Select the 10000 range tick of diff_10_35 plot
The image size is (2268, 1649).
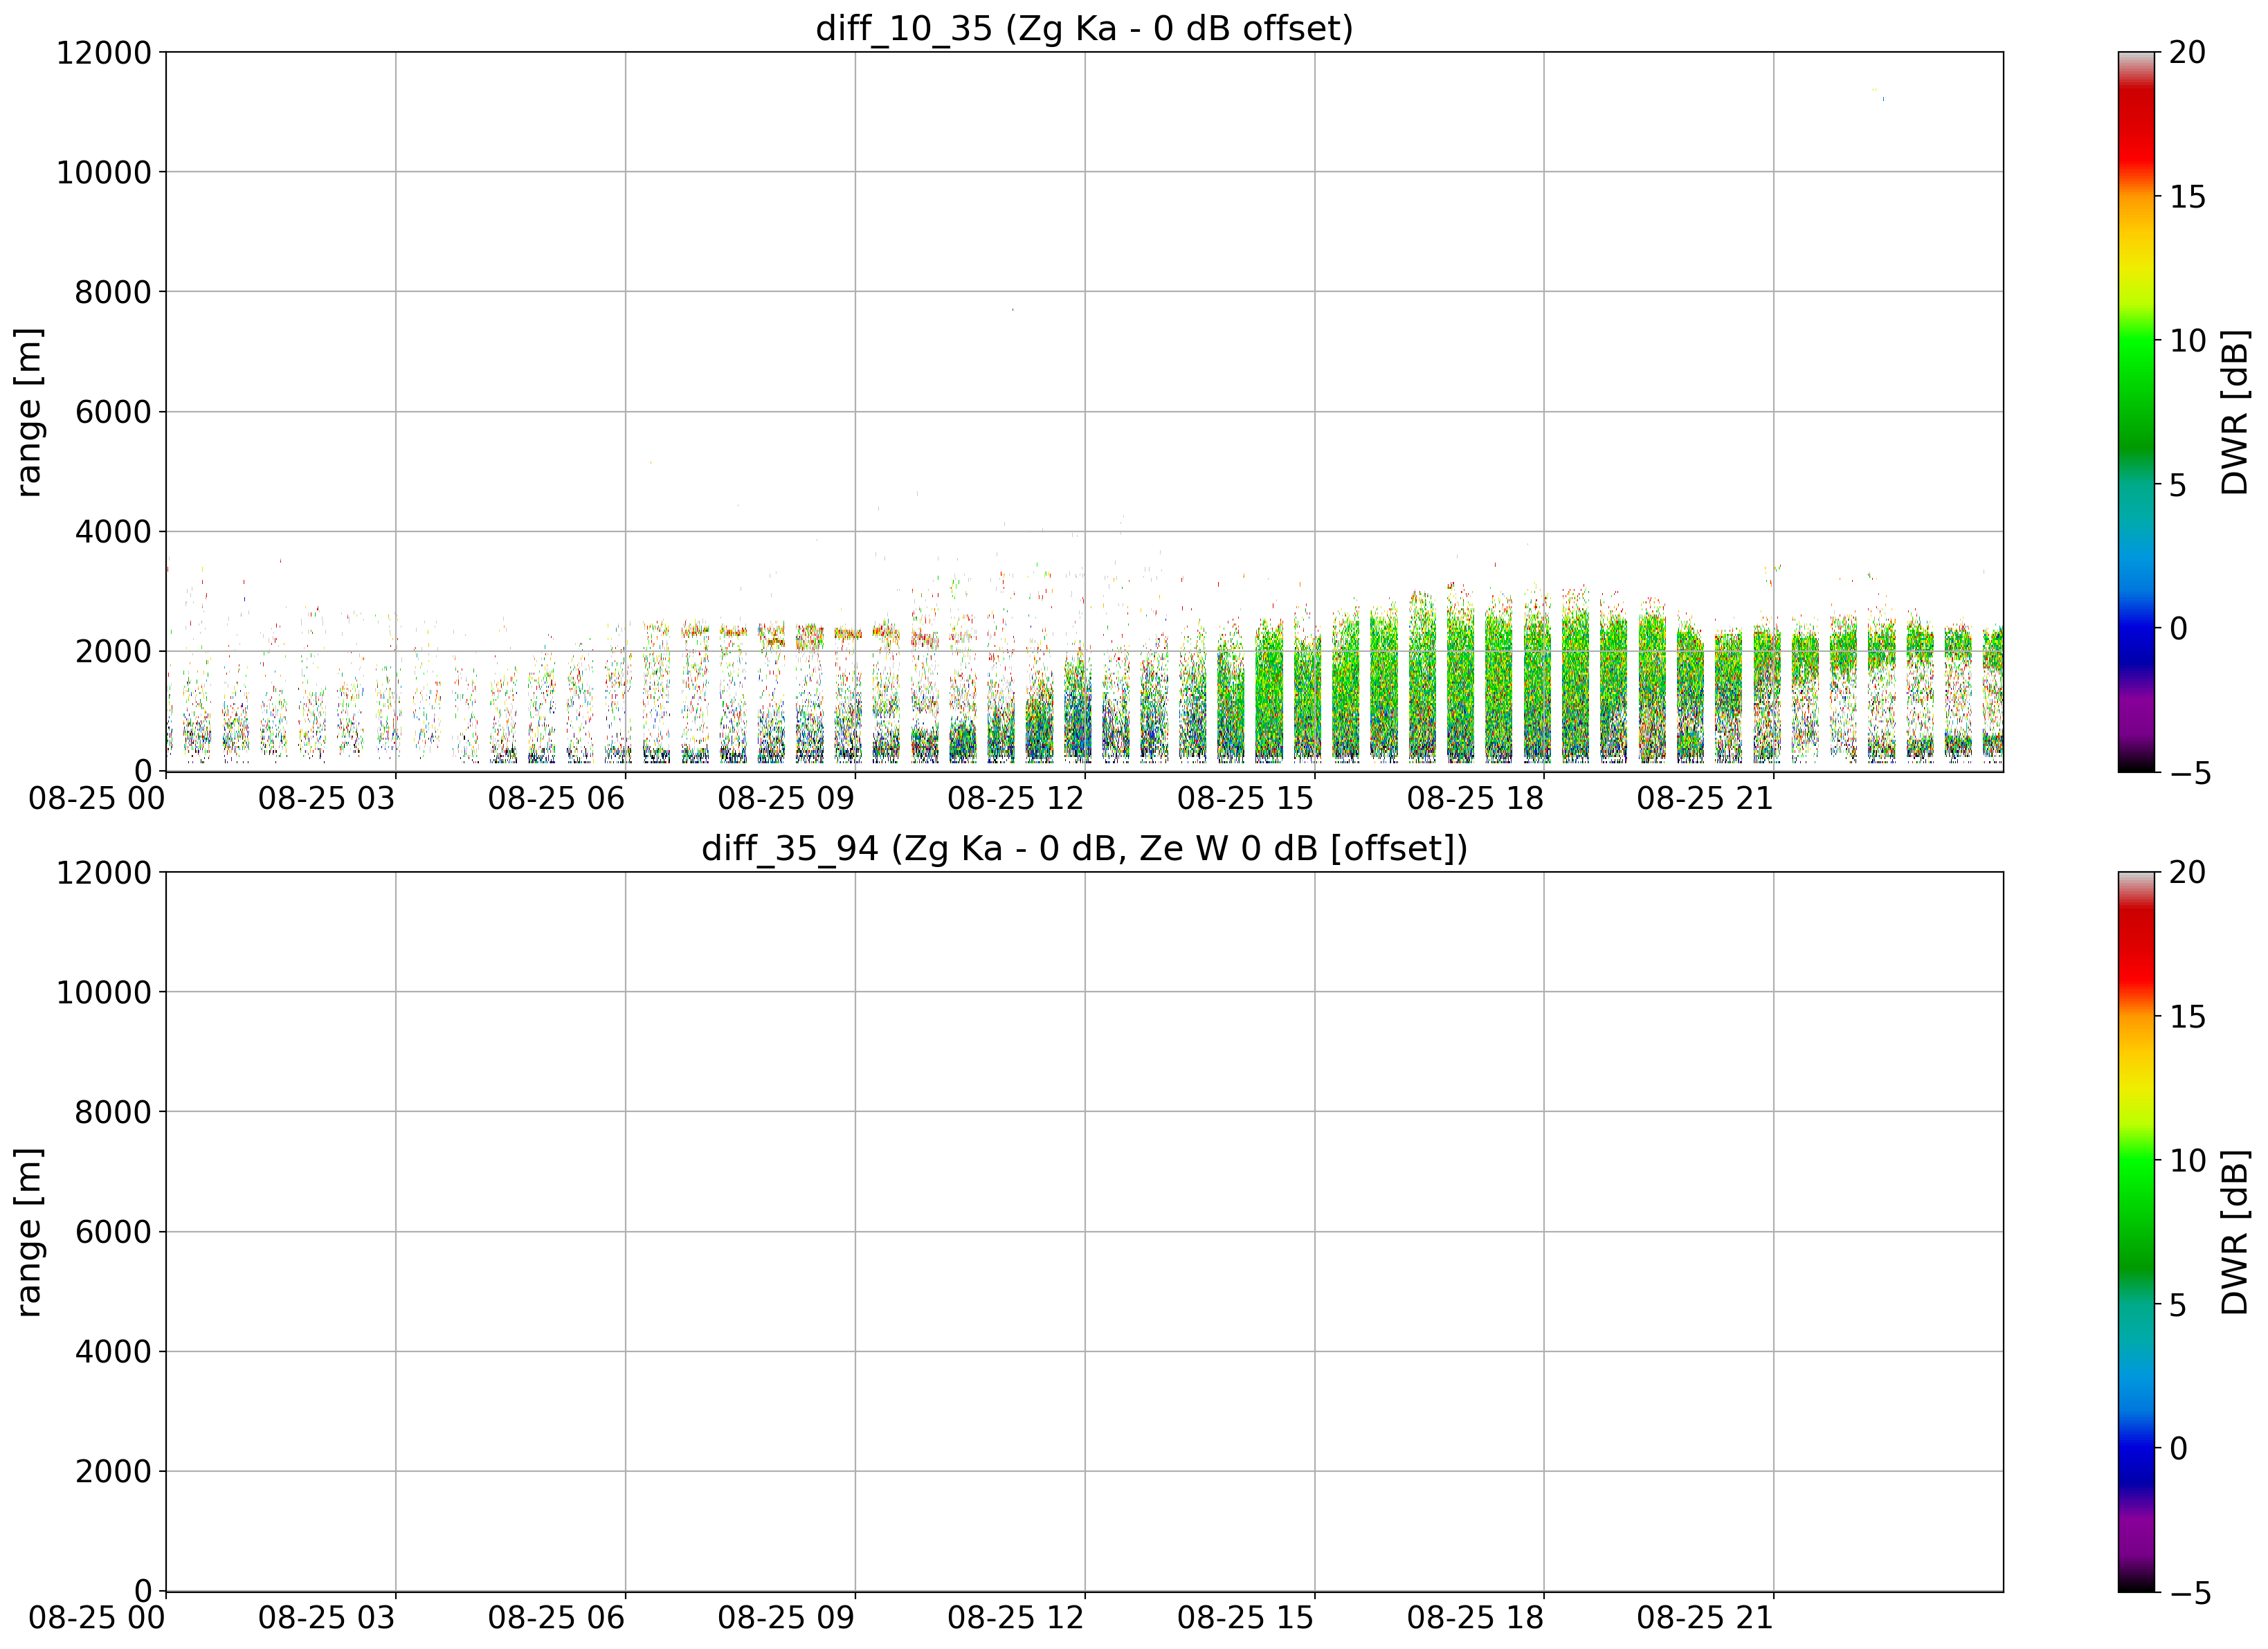pos(104,173)
